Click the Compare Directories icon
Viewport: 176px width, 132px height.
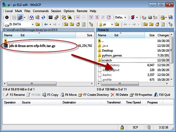click(32, 18)
